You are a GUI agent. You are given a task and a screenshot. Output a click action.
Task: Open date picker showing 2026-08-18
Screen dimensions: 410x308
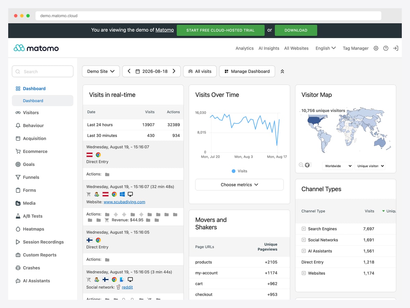tap(152, 71)
